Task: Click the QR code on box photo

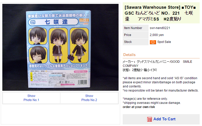Action: coord(64,75)
